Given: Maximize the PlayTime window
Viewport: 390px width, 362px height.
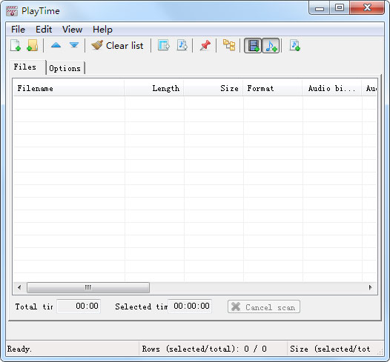Looking at the screenshot, I should click(340, 7).
